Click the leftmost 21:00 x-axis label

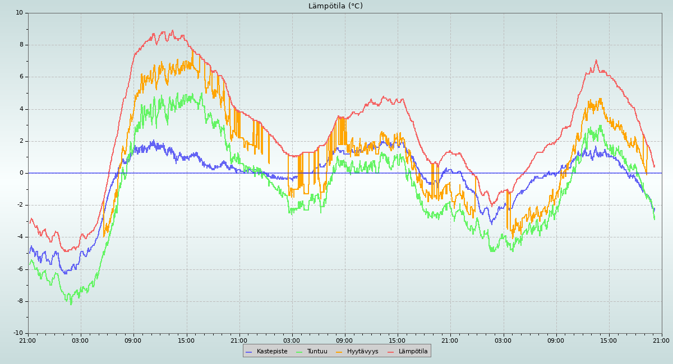tap(27, 340)
